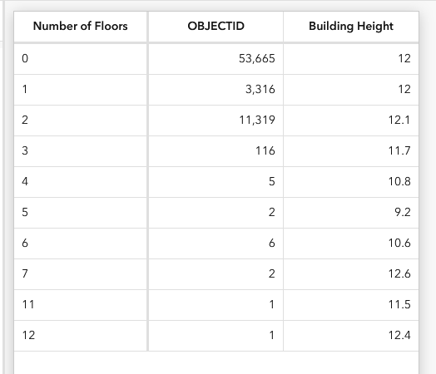Click the OBJECTID column header
This screenshot has width=436, height=374.
(216, 27)
